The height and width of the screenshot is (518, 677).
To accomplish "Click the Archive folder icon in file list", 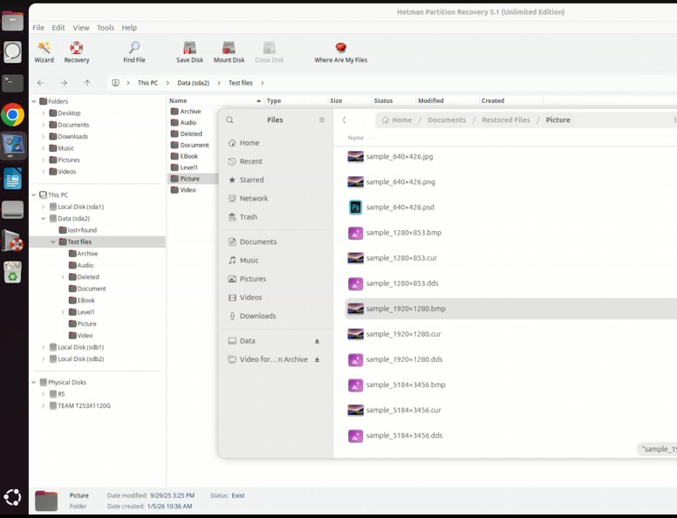I will pos(174,112).
